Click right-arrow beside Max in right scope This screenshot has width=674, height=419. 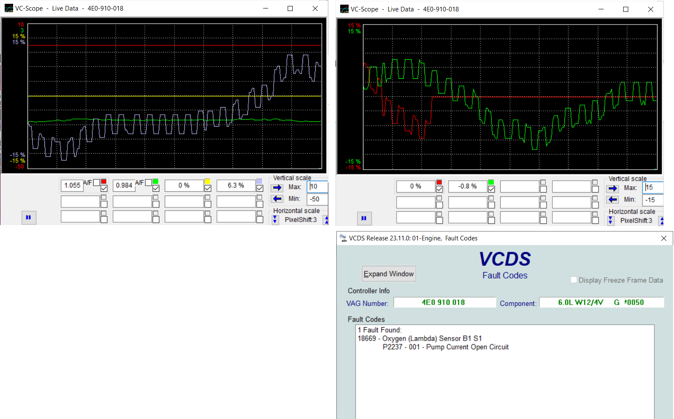click(613, 188)
